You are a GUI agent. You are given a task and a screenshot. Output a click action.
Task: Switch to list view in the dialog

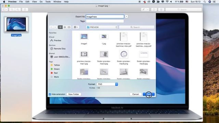pyautogui.click(x=65, y=27)
